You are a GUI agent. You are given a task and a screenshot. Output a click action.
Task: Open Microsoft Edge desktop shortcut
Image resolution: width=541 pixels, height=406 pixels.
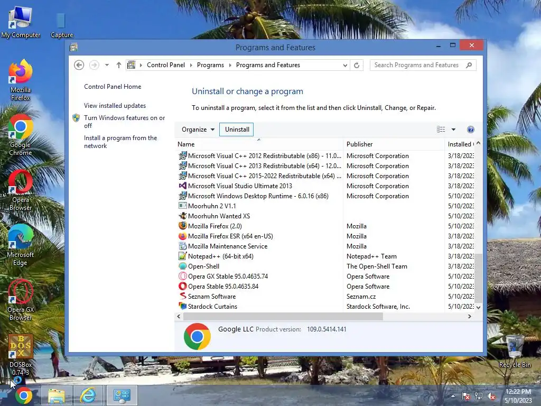point(21,245)
